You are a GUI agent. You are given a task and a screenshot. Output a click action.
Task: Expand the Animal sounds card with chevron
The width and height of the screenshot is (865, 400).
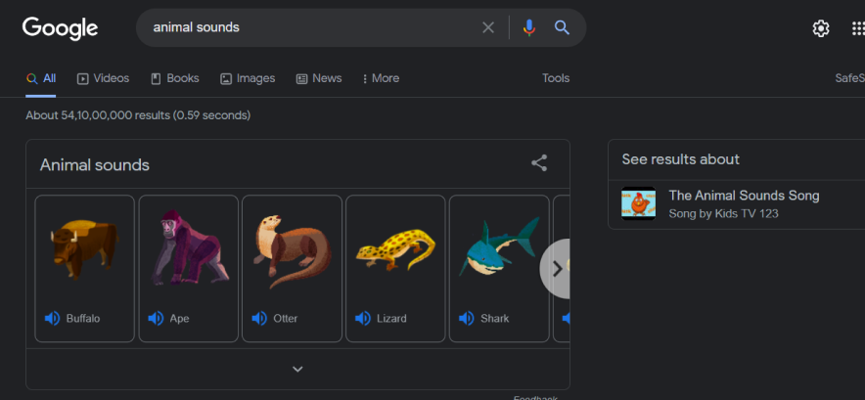298,369
